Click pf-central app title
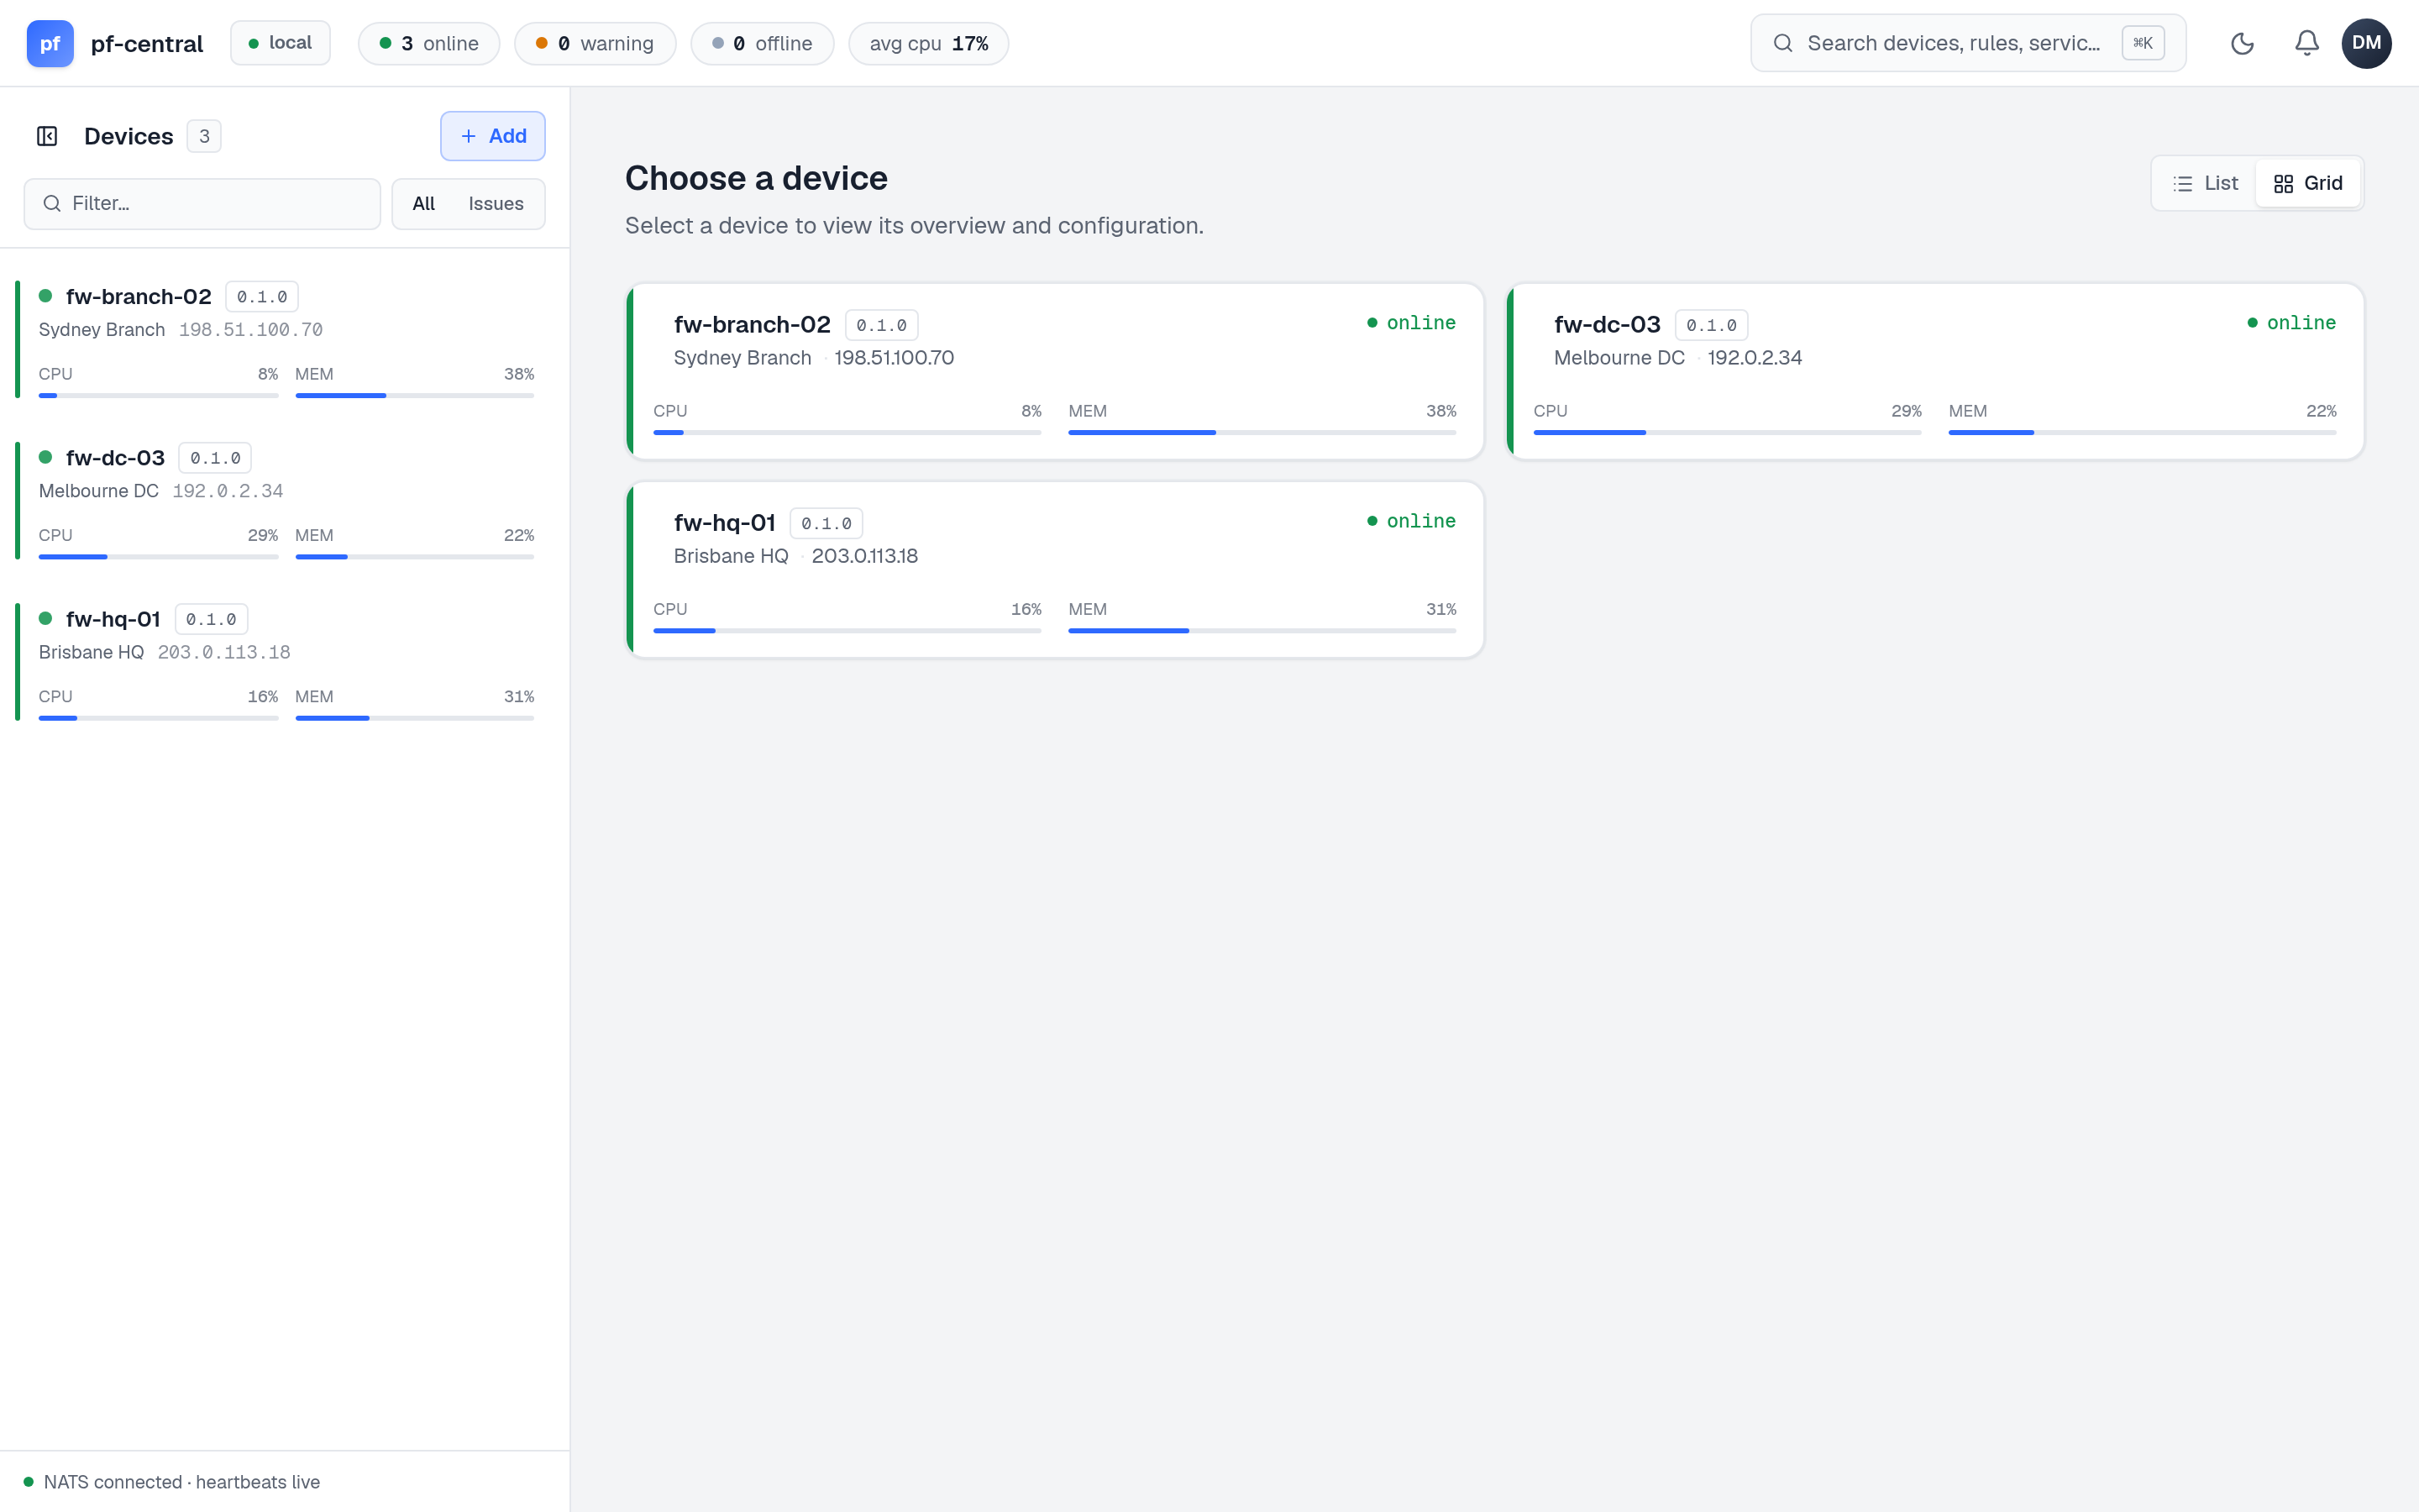Screen dimensions: 2419x1512 pos(147,44)
